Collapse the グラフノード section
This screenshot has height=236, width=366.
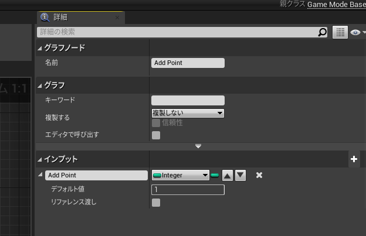[40, 48]
